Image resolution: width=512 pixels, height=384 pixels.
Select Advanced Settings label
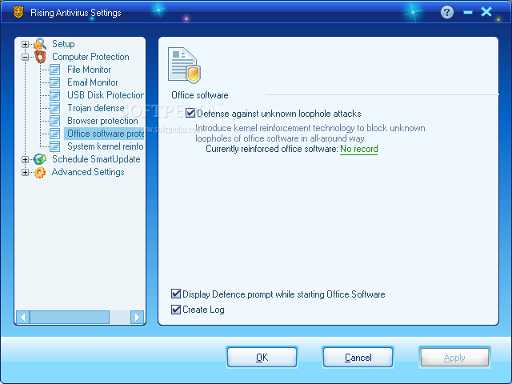coord(88,172)
